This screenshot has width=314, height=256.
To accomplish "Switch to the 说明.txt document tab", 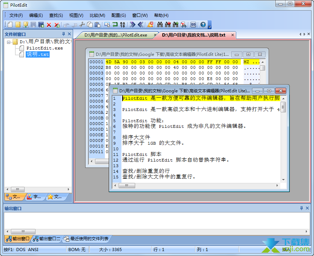I will point(194,35).
